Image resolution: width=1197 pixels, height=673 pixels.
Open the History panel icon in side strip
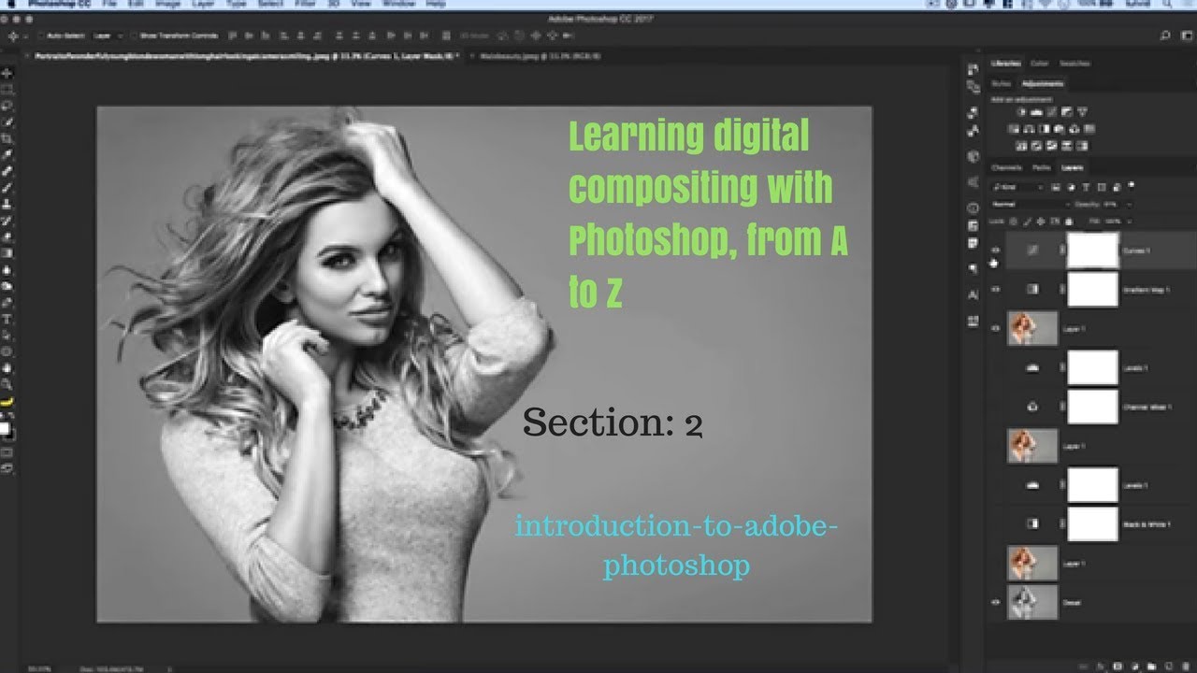973,70
